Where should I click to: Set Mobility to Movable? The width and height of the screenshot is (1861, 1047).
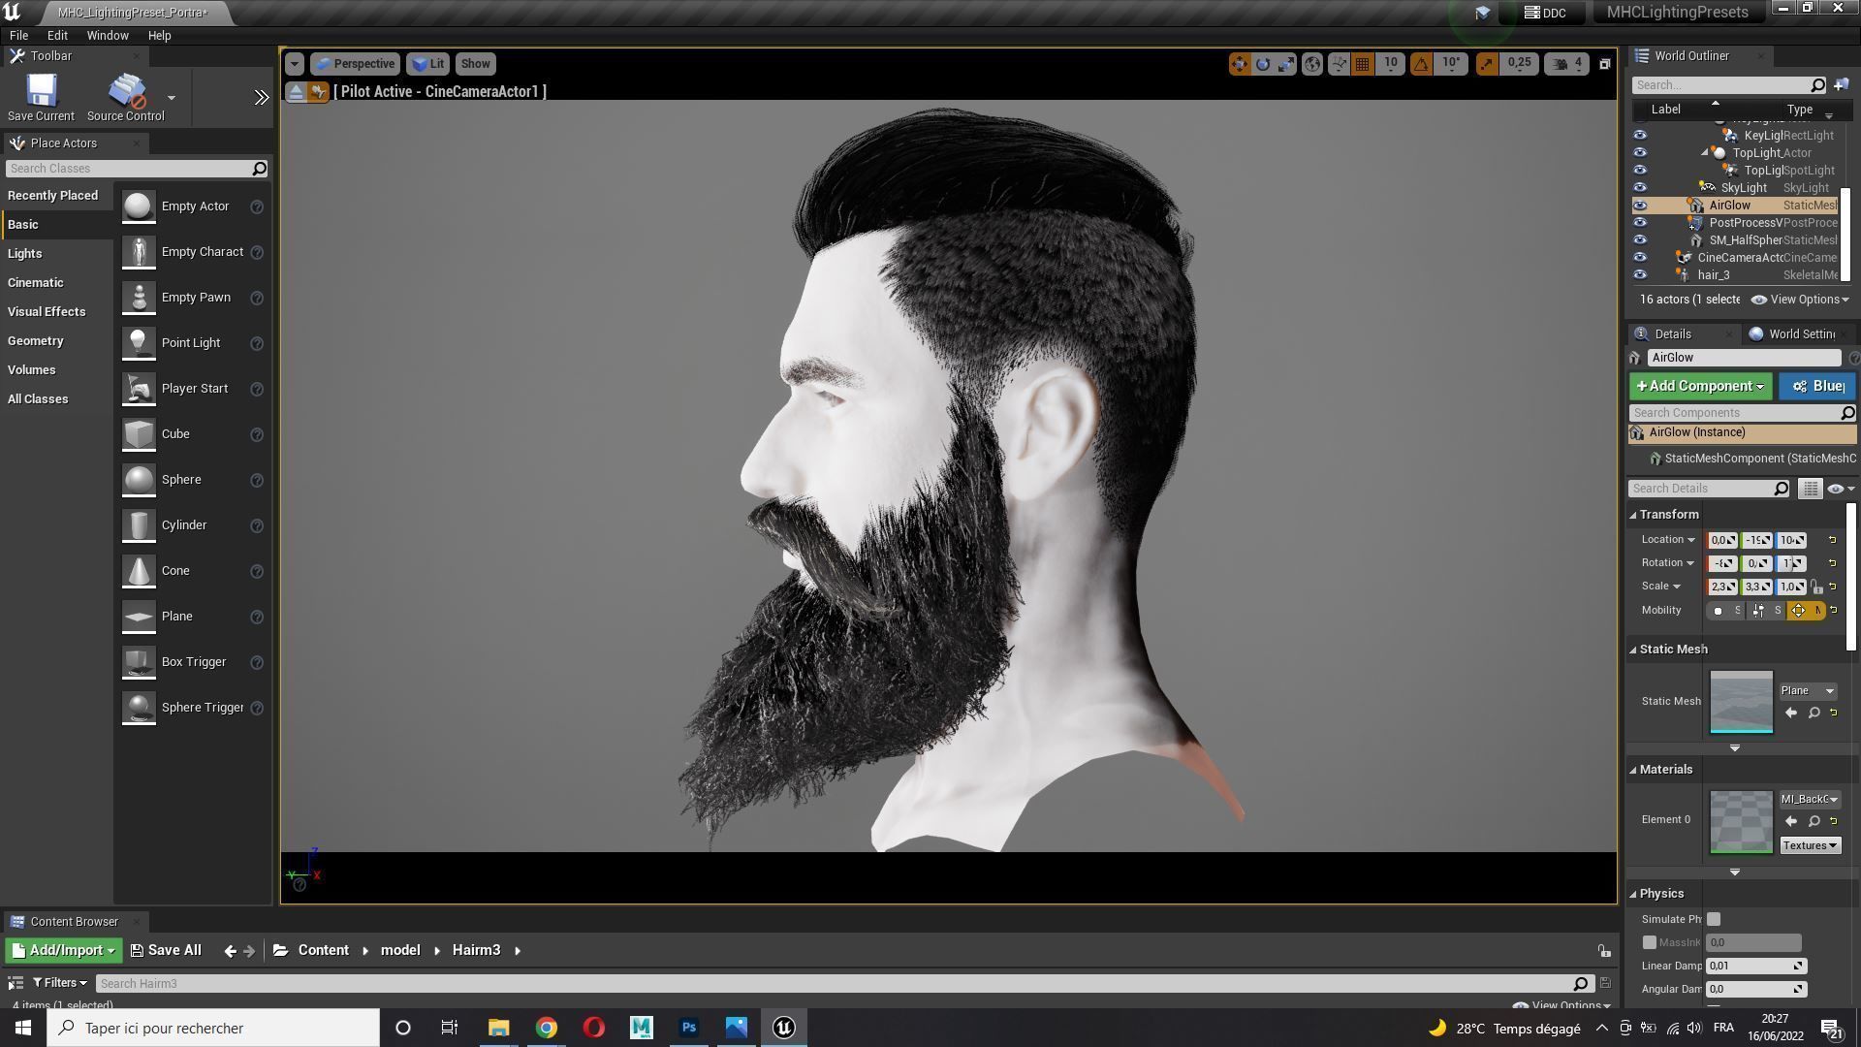pyautogui.click(x=1805, y=611)
